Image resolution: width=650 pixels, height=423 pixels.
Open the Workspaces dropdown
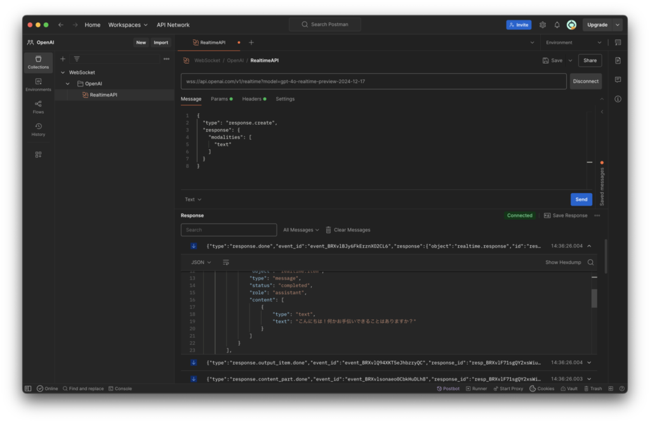[128, 25]
